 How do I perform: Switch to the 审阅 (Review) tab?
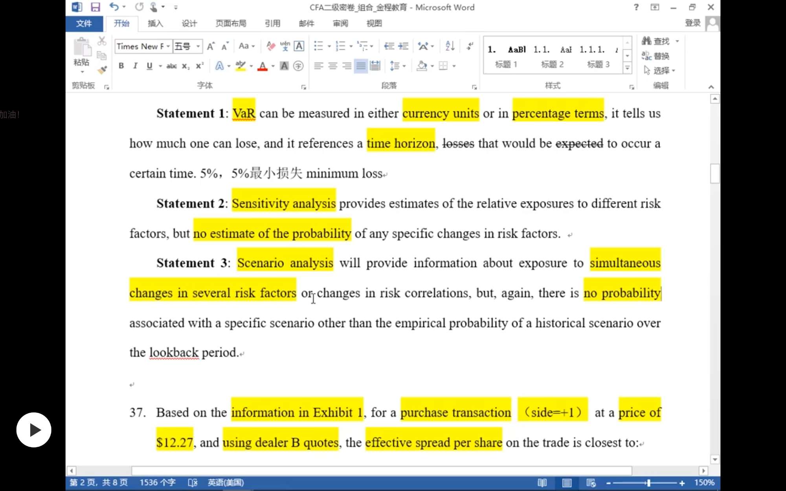coord(340,23)
